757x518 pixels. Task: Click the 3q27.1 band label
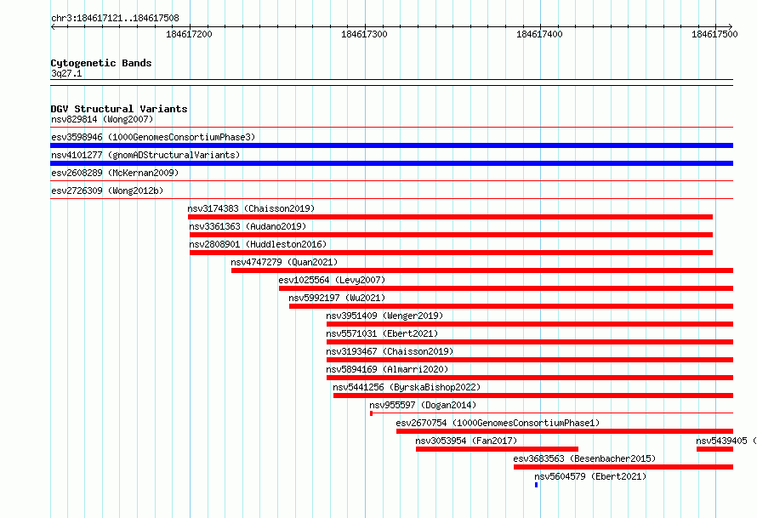click(x=66, y=73)
